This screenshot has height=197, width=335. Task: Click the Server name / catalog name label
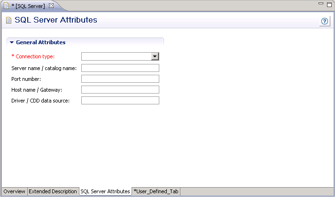44,68
